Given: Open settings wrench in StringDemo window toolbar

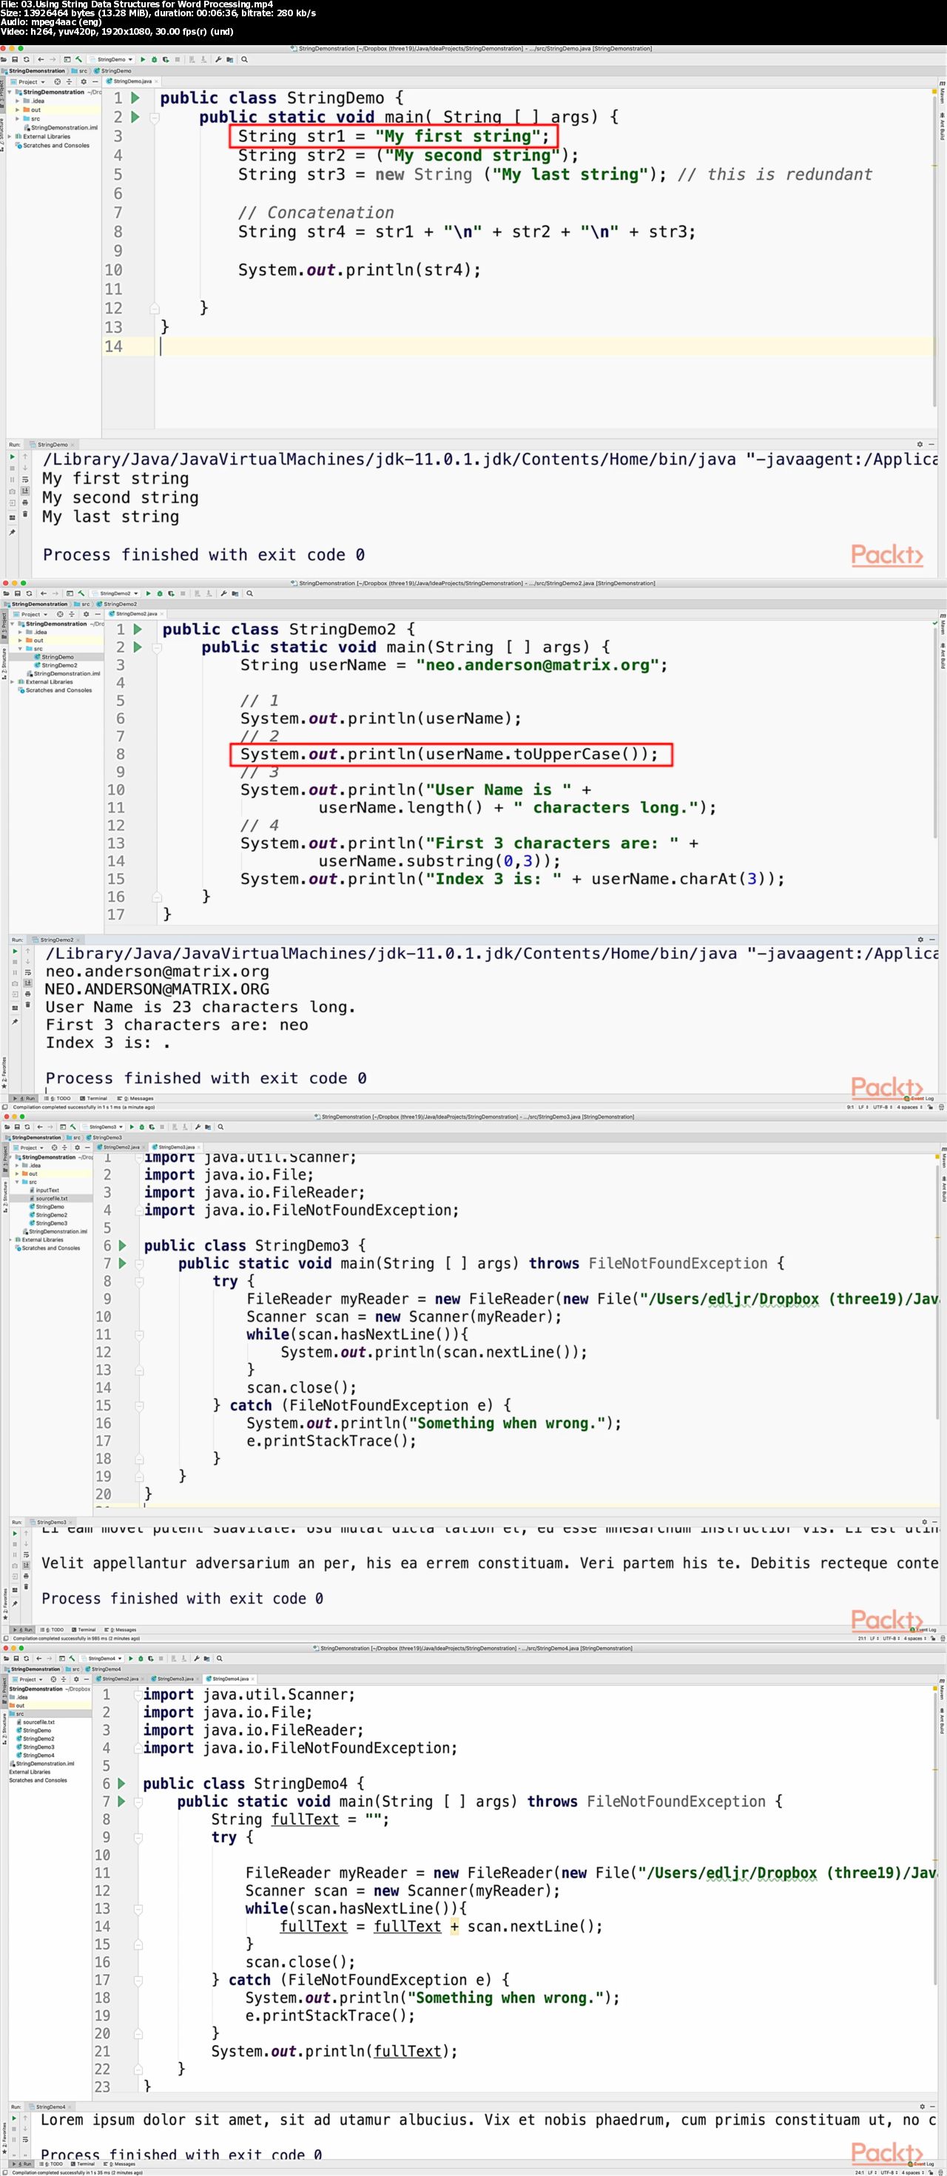Looking at the screenshot, I should [x=218, y=60].
